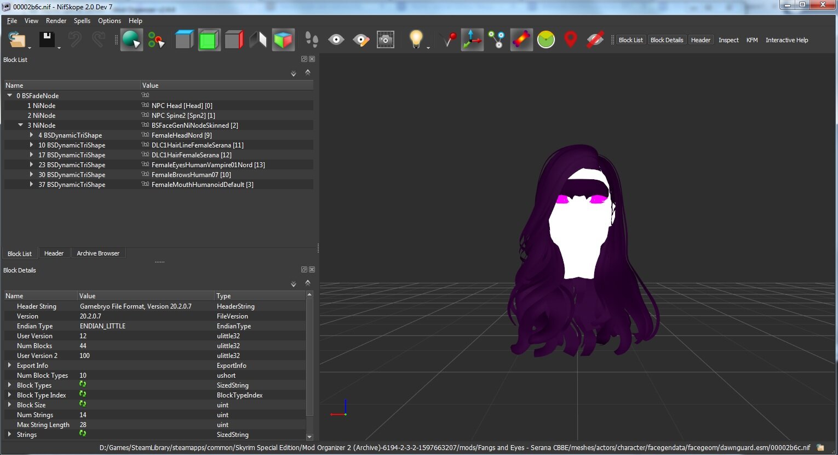Toggle the show axes arrows icon
Image resolution: width=838 pixels, height=455 pixels.
472,40
